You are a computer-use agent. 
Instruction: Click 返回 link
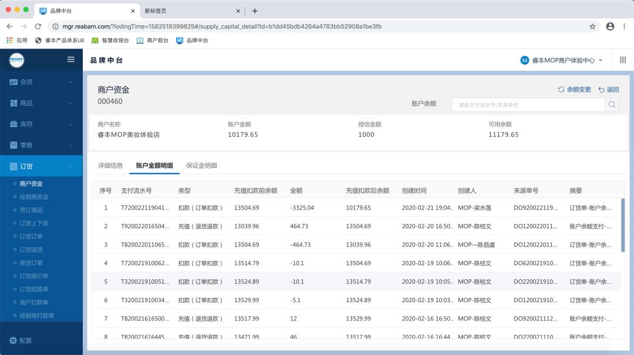coord(612,89)
